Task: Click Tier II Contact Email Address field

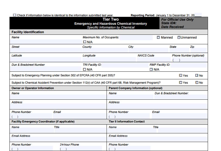Action: [157, 139]
